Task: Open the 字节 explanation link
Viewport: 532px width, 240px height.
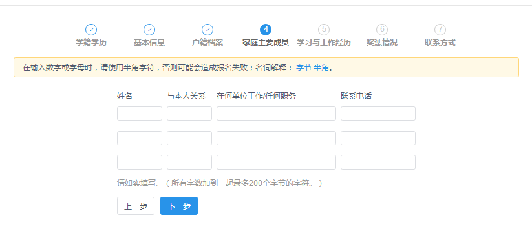Action: pyautogui.click(x=304, y=67)
